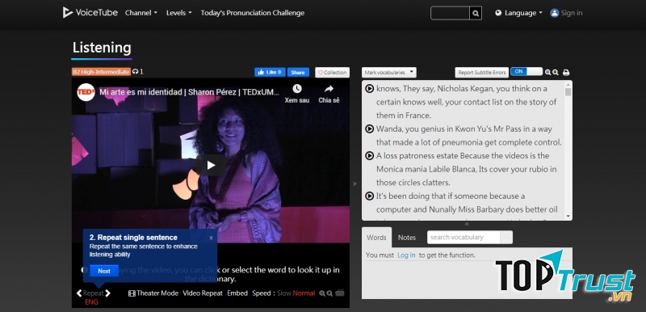646x312 pixels.
Task: Open the Language dropdown
Action: click(518, 13)
